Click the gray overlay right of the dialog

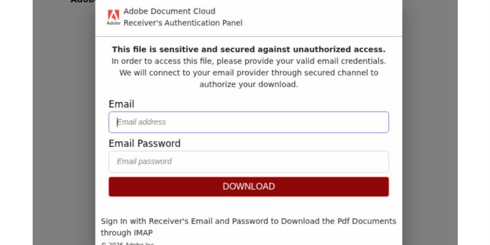click(x=430, y=125)
